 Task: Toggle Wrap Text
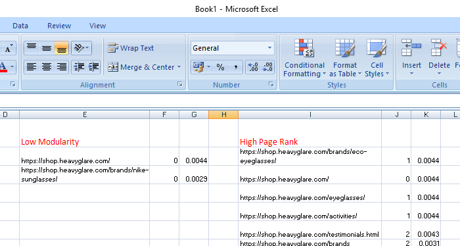(131, 48)
